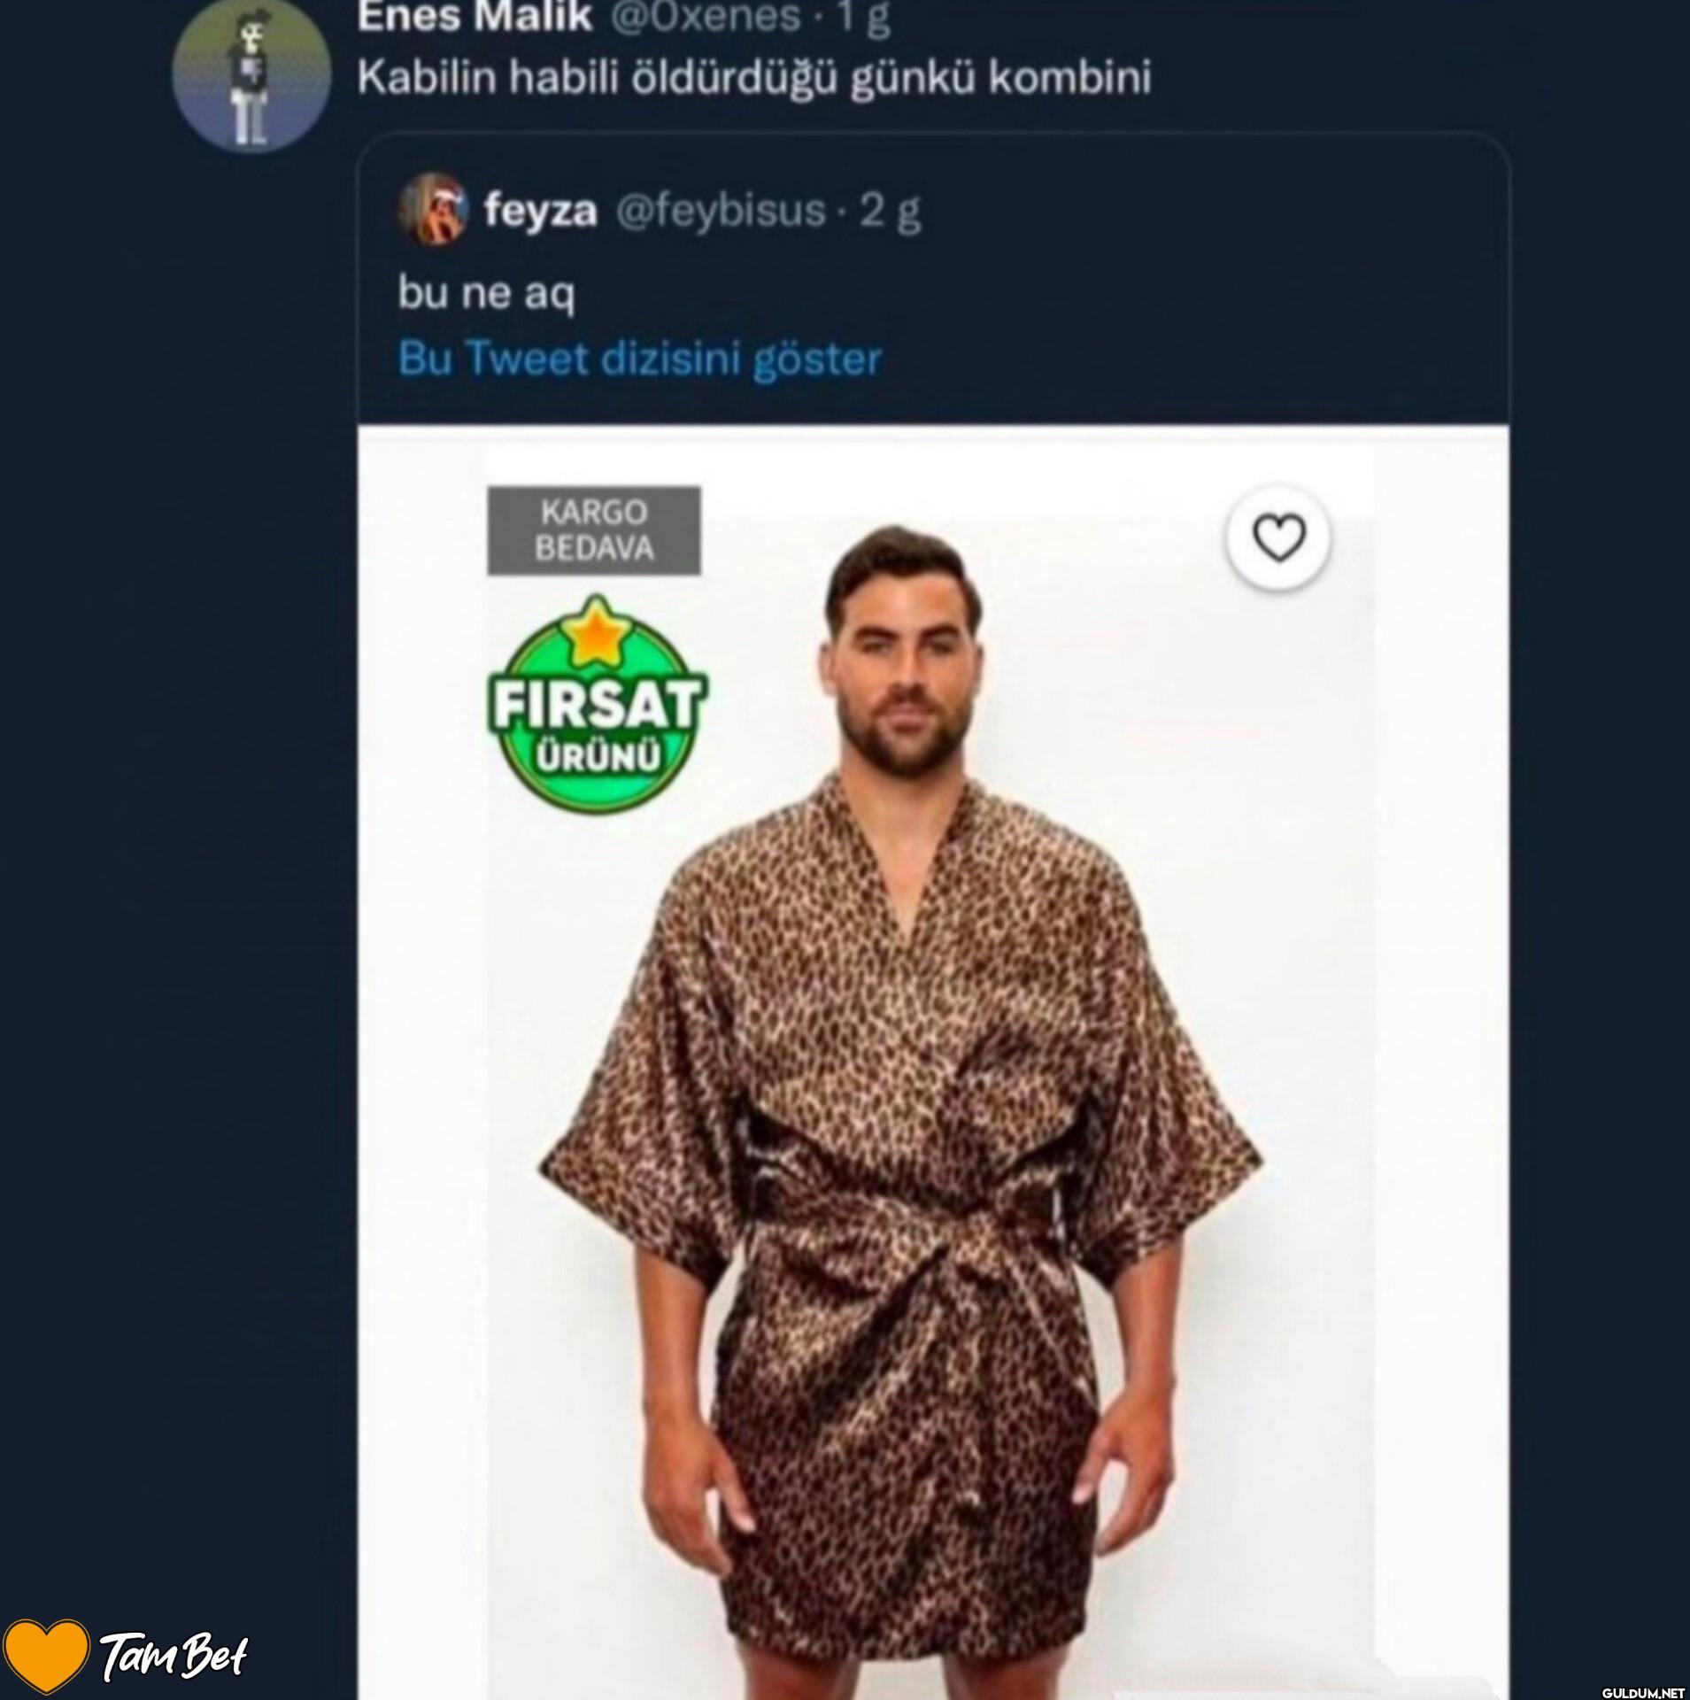Click the "2 g" quoted tweet timestamp

click(890, 211)
